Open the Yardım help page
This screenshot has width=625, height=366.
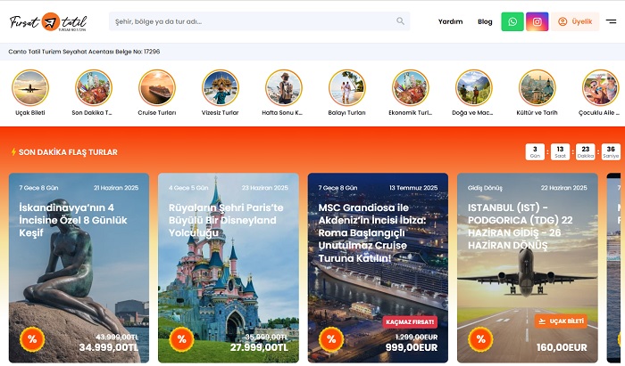(x=450, y=21)
